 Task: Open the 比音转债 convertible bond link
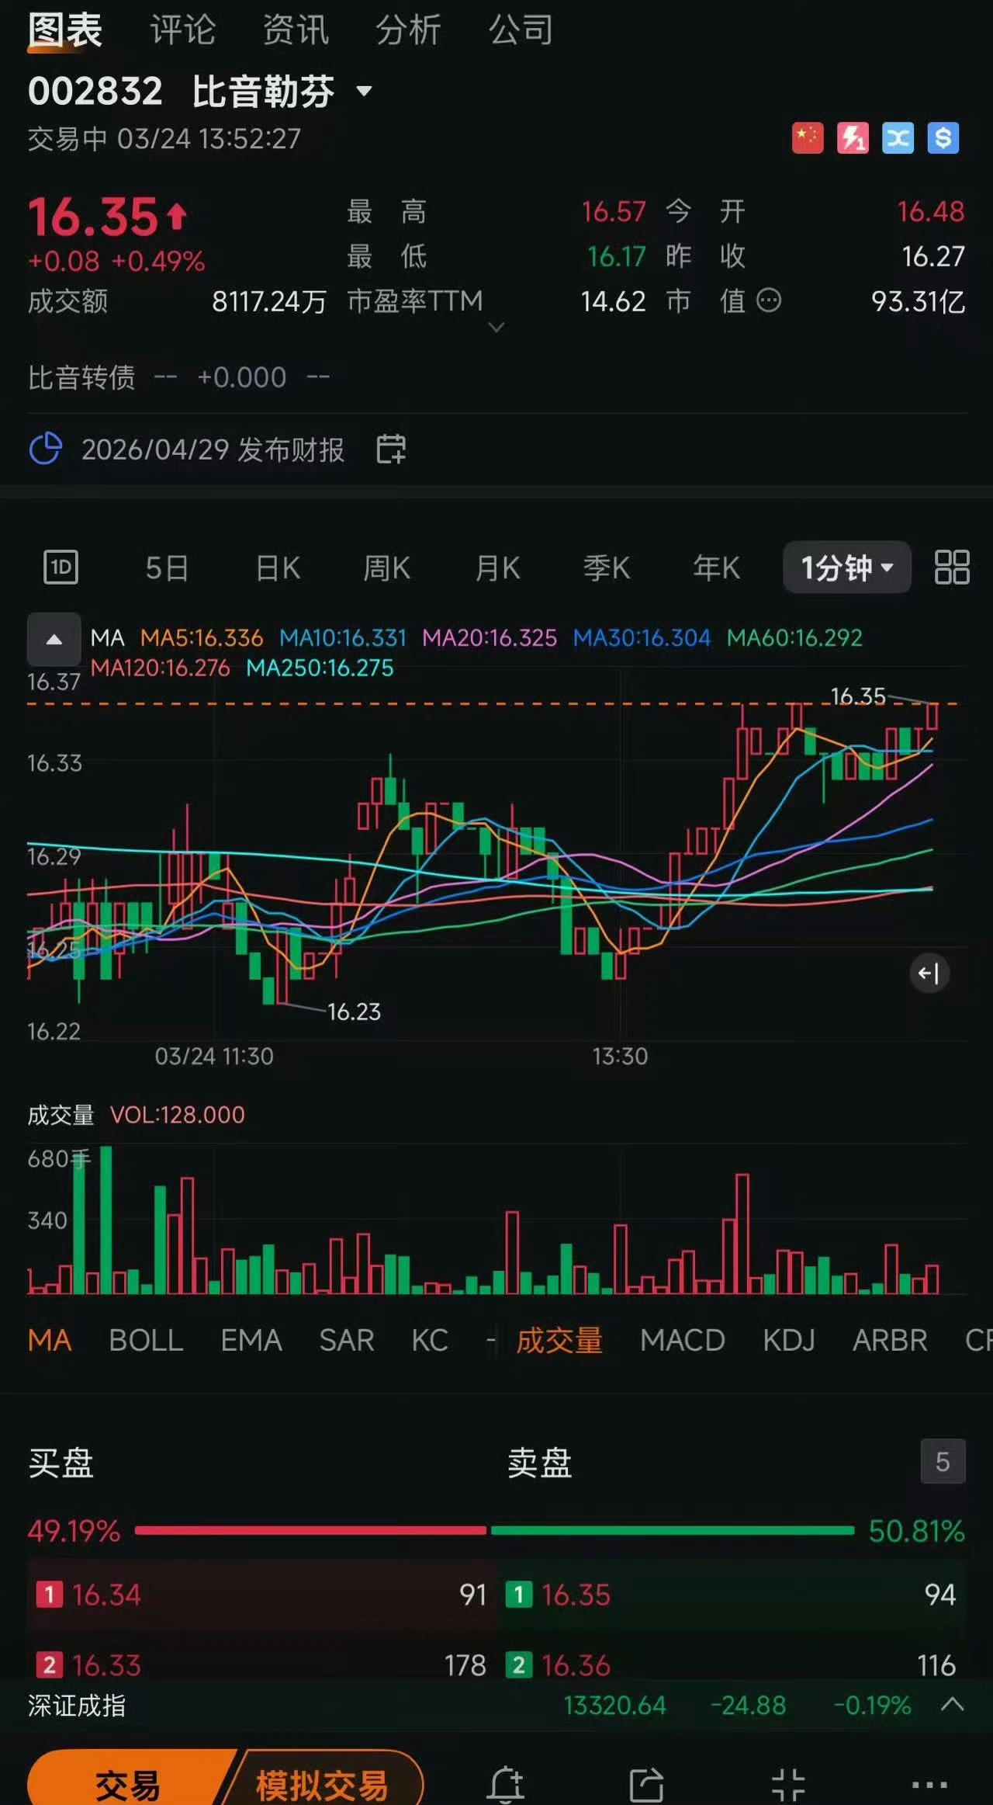click(x=81, y=377)
